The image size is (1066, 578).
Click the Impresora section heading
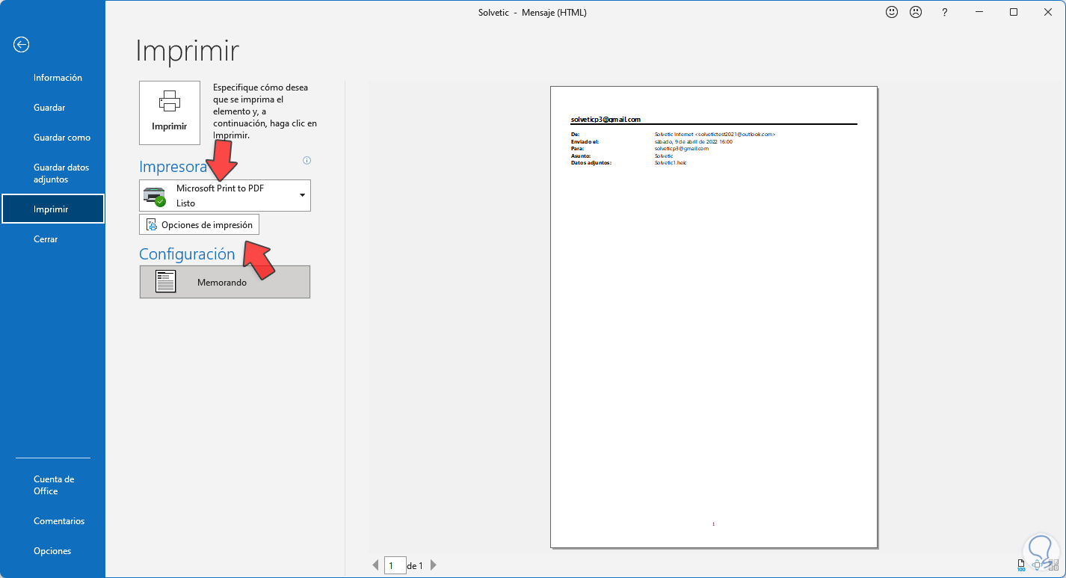[x=173, y=167]
